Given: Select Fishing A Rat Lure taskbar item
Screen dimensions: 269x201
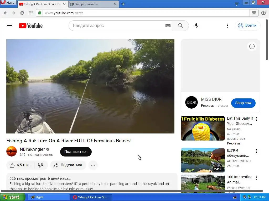Looking at the screenshot, I should [91, 197].
